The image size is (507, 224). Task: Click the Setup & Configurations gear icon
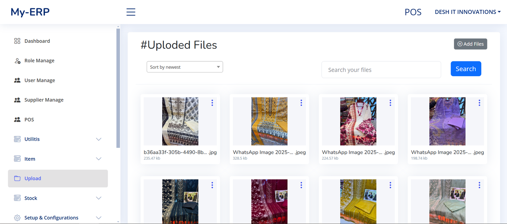pyautogui.click(x=17, y=218)
